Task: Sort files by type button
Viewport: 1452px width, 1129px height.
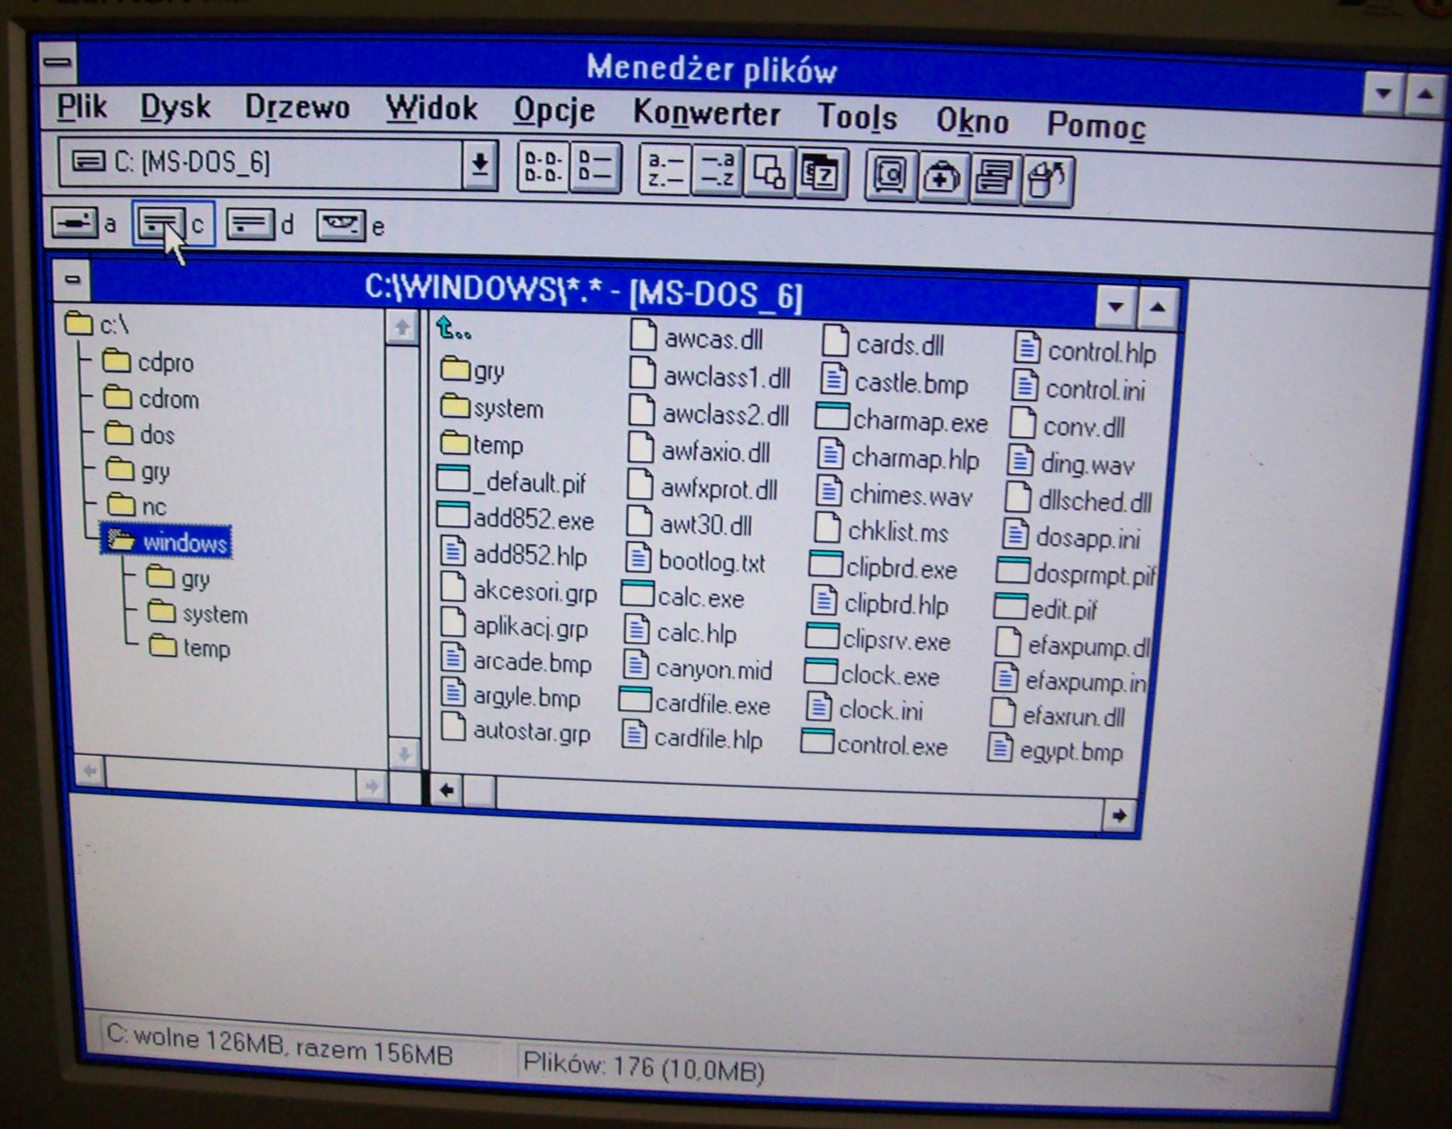Action: pos(717,172)
